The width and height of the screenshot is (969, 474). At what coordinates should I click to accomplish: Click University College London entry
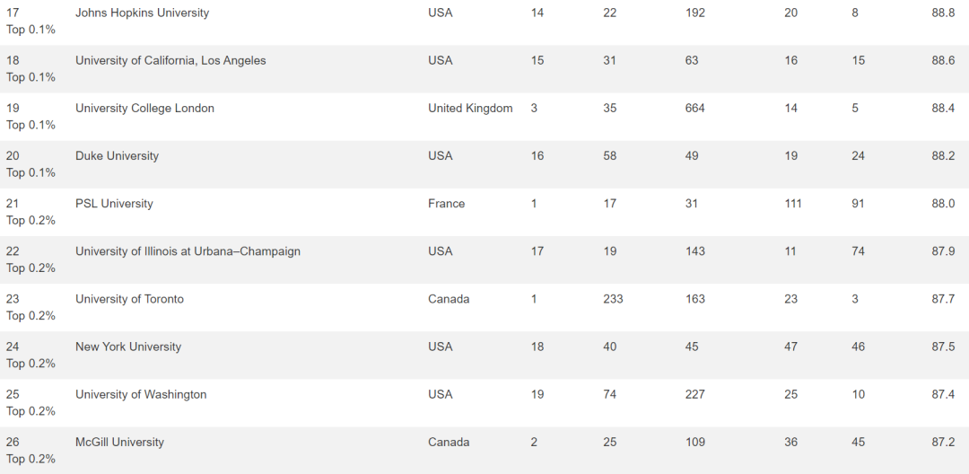(x=144, y=108)
